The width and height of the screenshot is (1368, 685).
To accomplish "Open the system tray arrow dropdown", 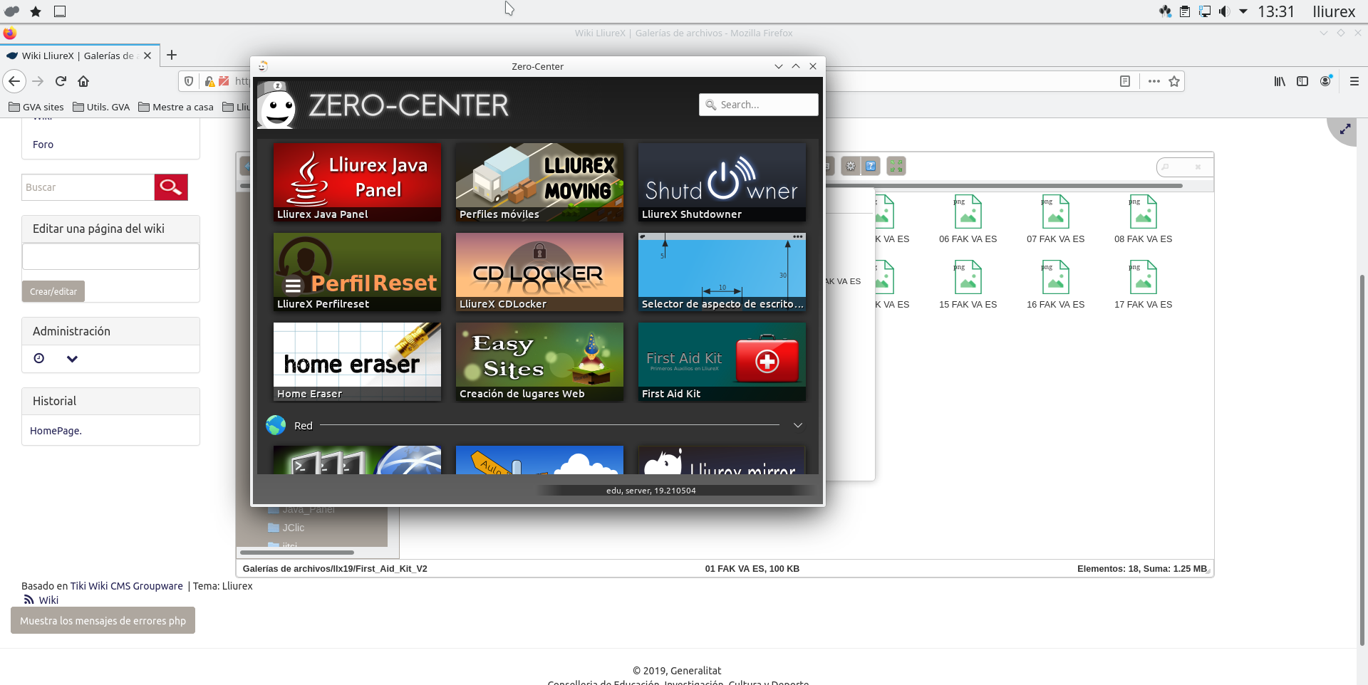I will click(1243, 11).
